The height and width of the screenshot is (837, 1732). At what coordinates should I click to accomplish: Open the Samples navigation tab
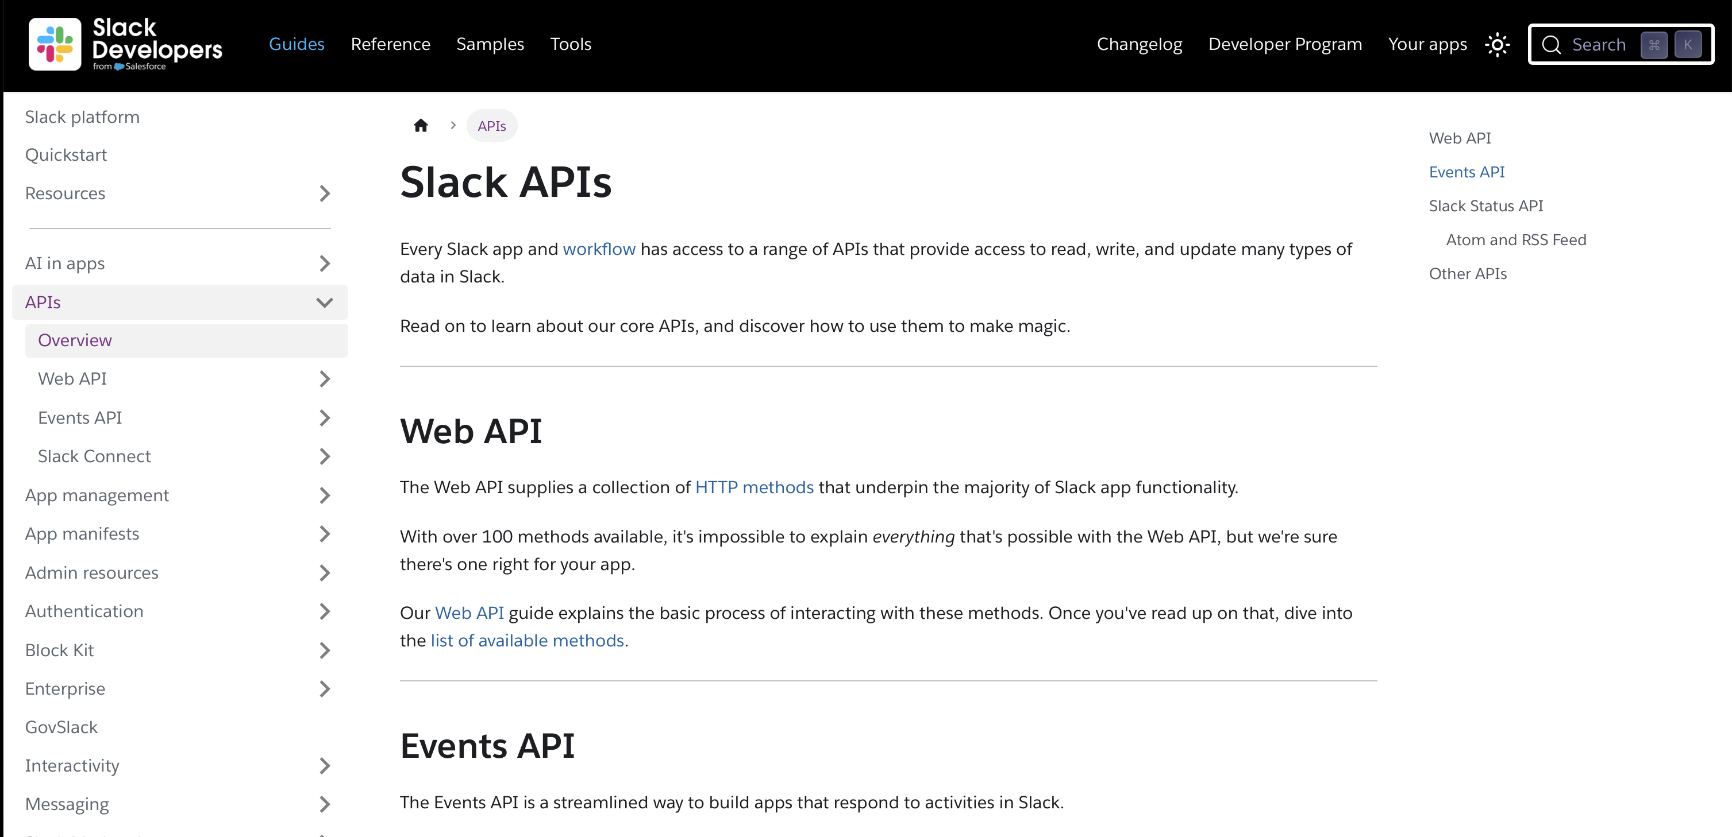coord(490,44)
